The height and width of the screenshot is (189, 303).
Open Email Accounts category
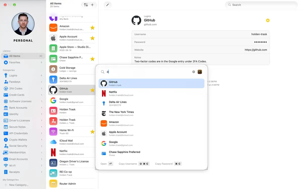pyautogui.click(x=23, y=159)
